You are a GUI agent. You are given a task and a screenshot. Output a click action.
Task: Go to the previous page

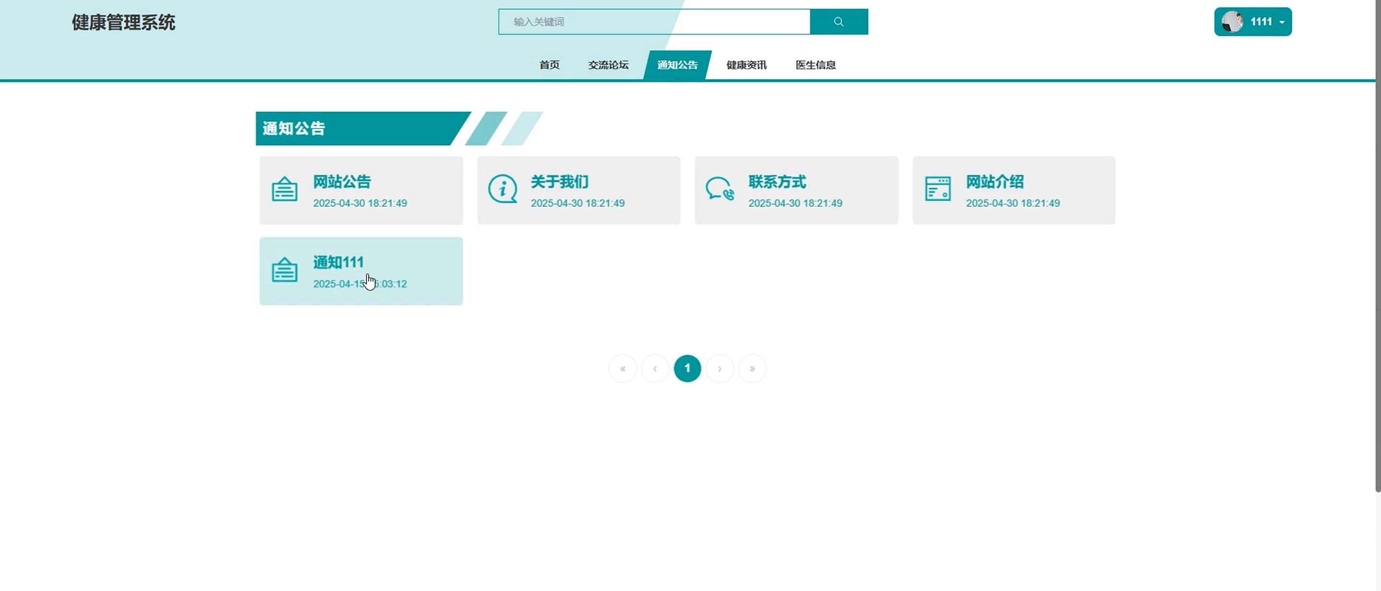[x=655, y=368]
